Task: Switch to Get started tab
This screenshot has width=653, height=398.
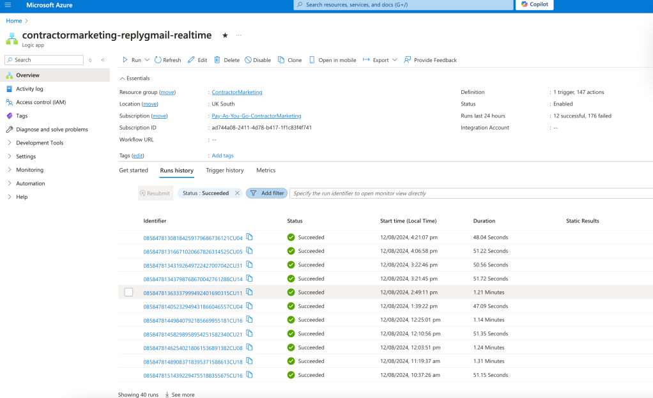Action: [x=134, y=171]
